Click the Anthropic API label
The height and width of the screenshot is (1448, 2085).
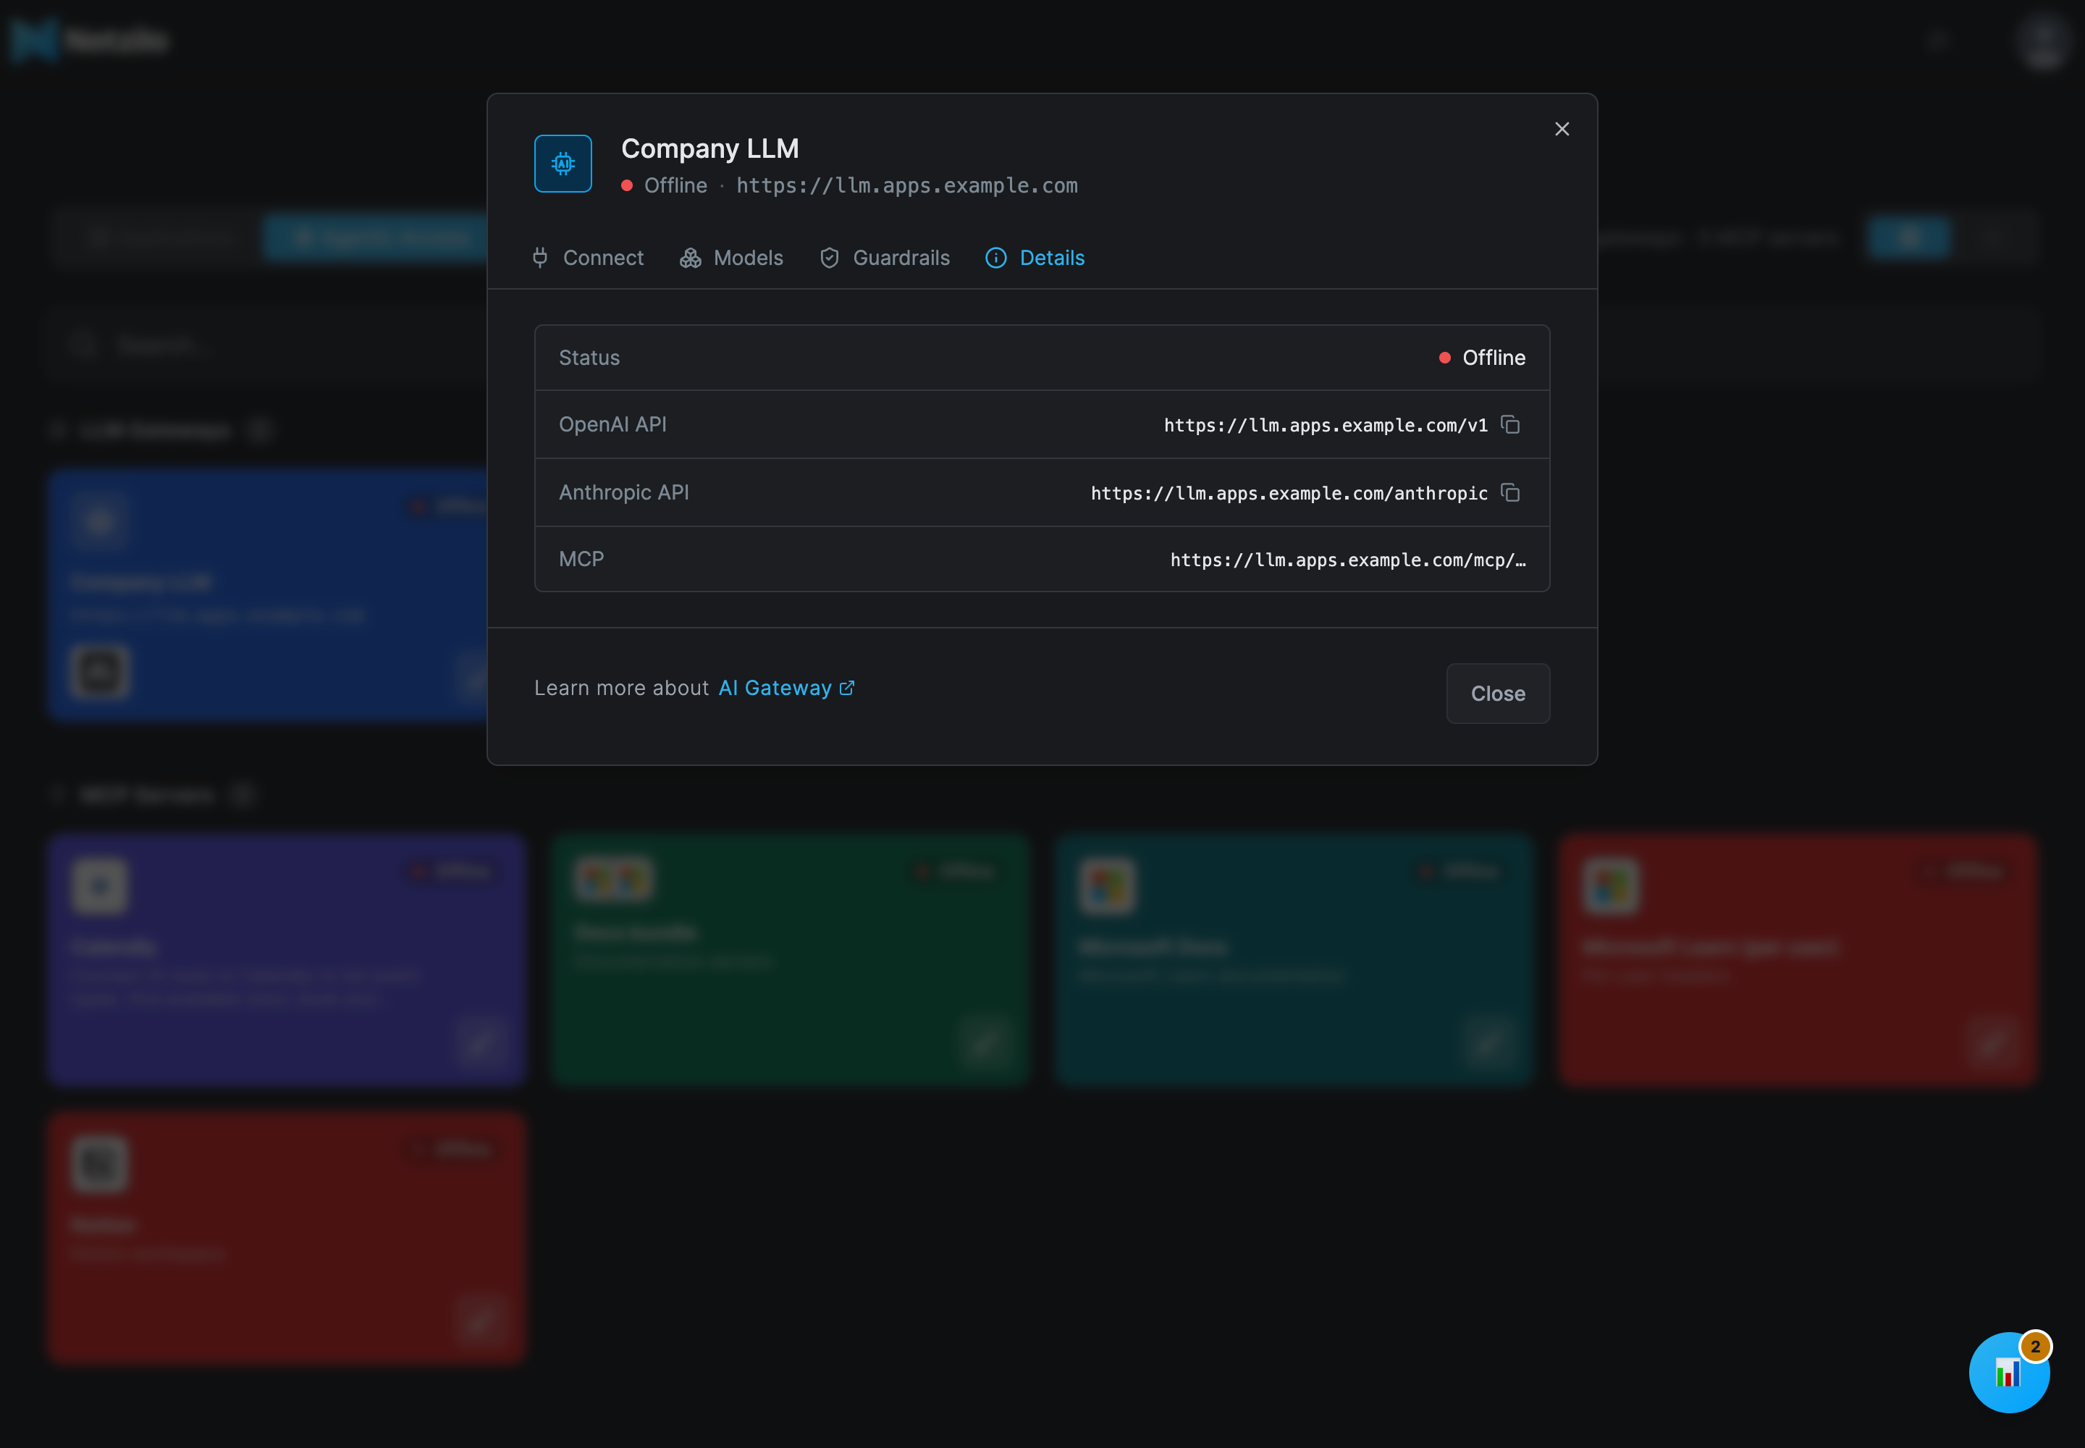623,492
